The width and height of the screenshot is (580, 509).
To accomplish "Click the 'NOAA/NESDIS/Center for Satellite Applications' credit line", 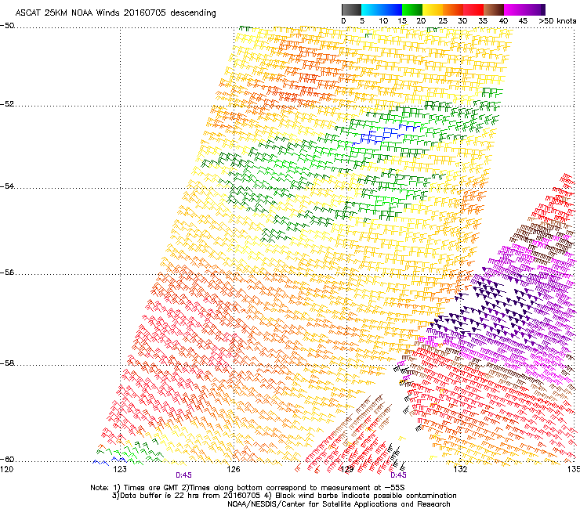I will tap(339, 504).
